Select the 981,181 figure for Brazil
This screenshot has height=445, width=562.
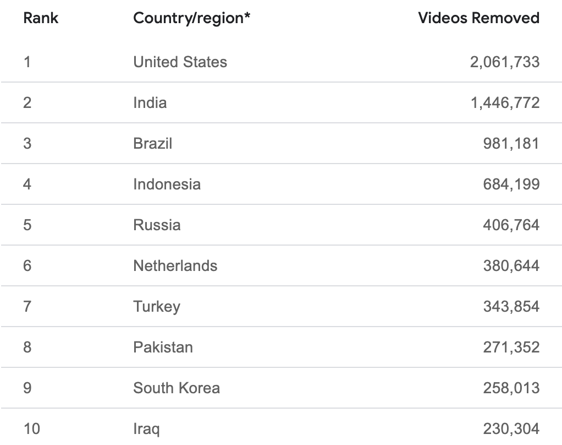(511, 144)
